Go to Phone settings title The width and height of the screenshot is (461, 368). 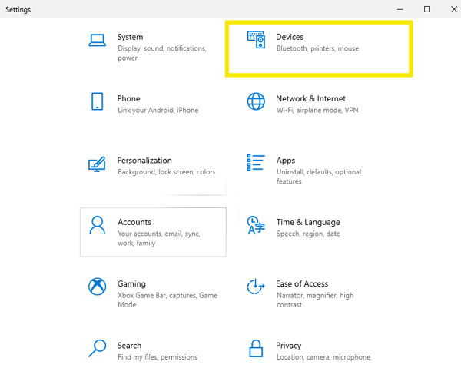click(x=128, y=98)
